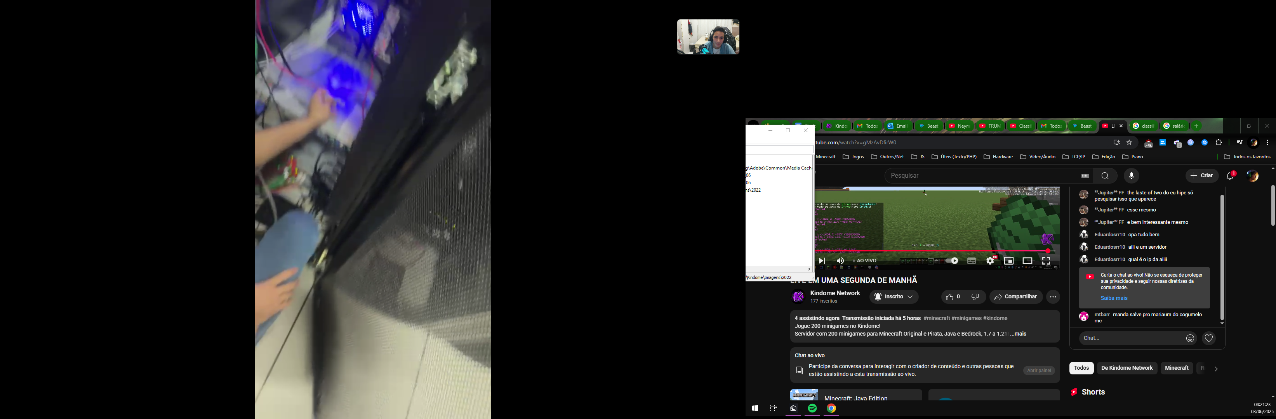Open the Chrome extensions puzzle icon
The image size is (1276, 419).
point(1219,142)
